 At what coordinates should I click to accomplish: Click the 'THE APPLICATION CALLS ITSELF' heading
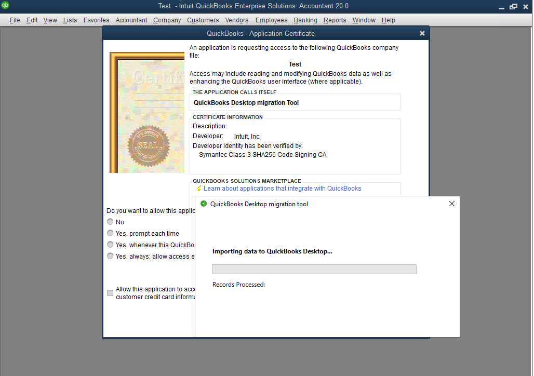pos(234,92)
